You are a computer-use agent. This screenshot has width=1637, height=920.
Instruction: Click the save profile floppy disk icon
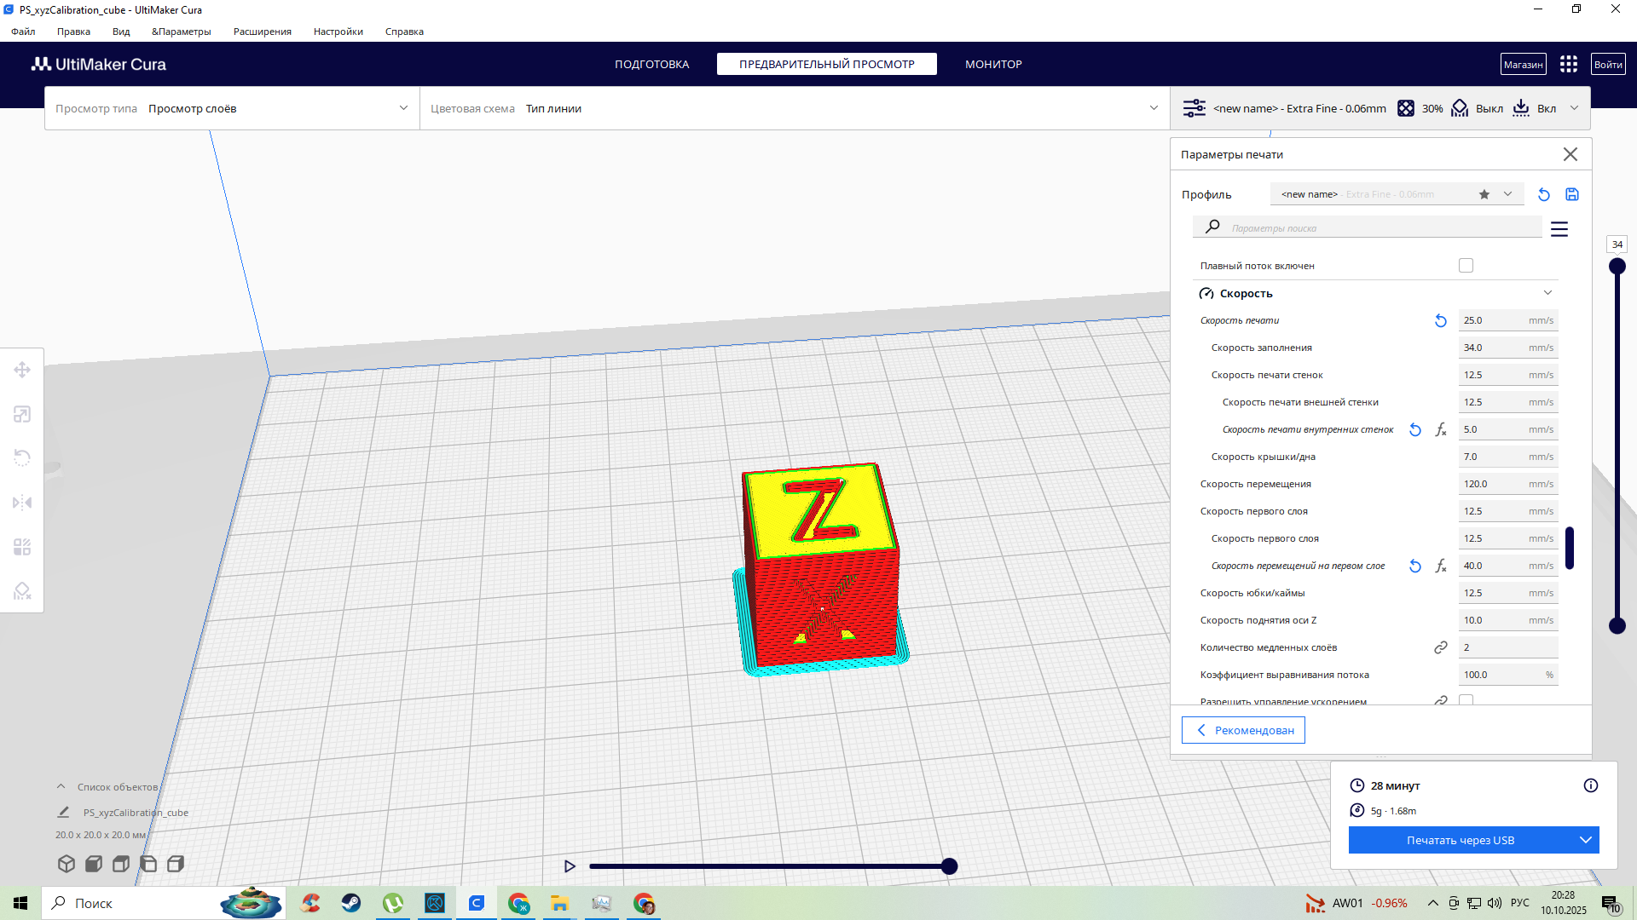point(1572,194)
